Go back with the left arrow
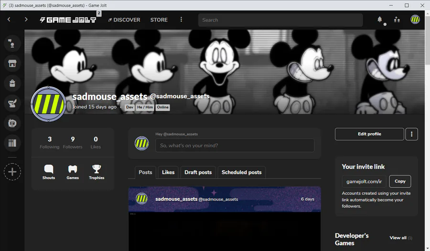Viewport: 430px width, 251px height. click(9, 20)
